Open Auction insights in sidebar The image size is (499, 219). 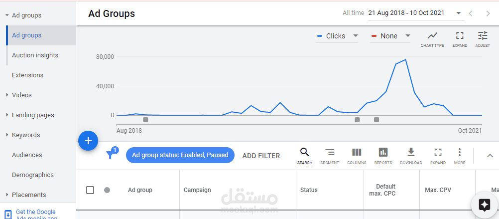click(x=35, y=55)
